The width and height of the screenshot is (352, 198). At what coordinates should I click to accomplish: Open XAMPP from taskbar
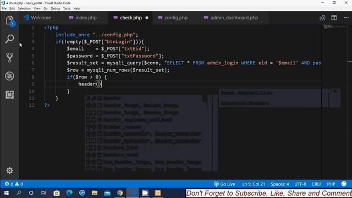(x=158, y=193)
